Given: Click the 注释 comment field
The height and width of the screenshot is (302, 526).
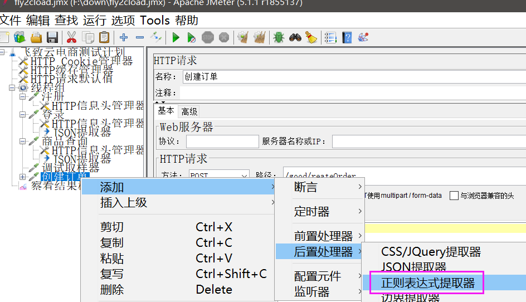Looking at the screenshot, I should click(353, 92).
